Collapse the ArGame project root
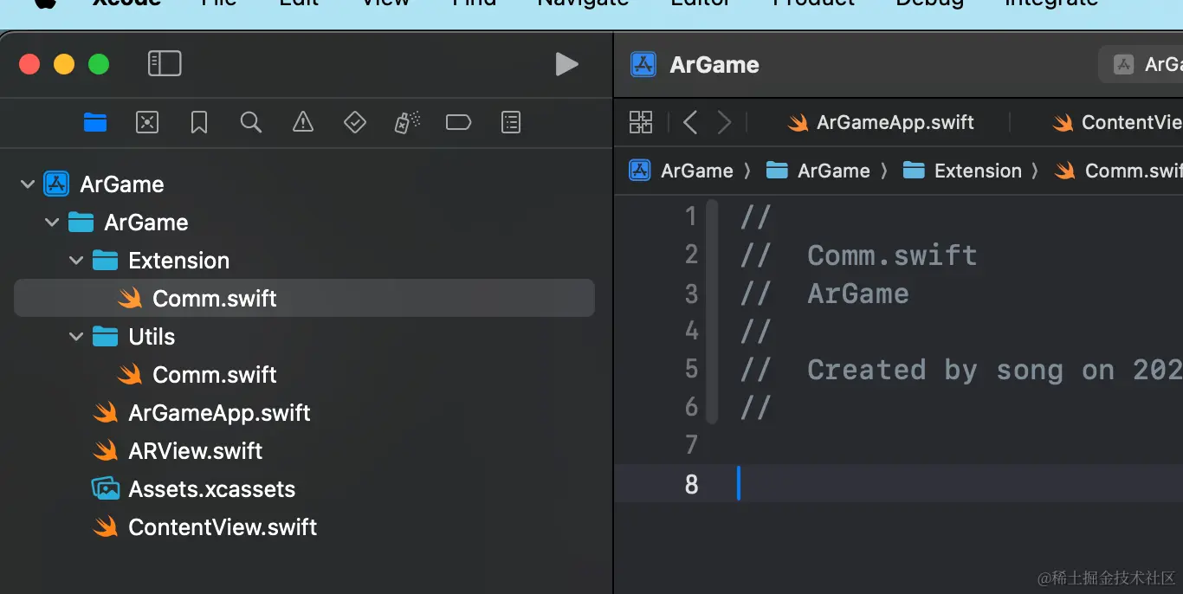The image size is (1183, 594). [28, 184]
